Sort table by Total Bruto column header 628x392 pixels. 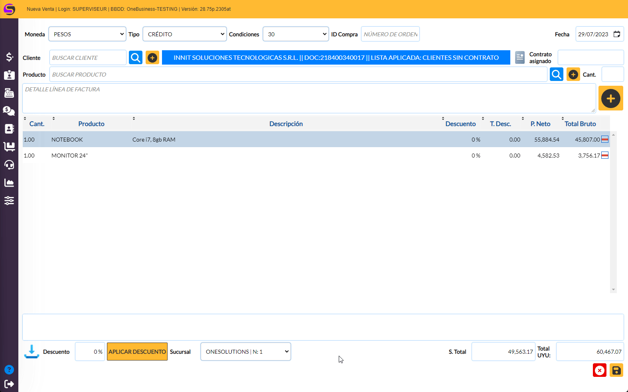pos(580,124)
